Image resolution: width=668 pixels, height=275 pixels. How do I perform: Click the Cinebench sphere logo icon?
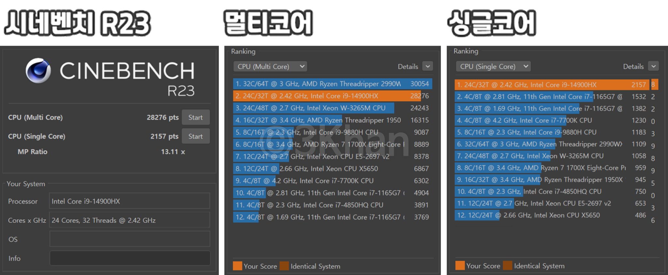click(x=38, y=70)
